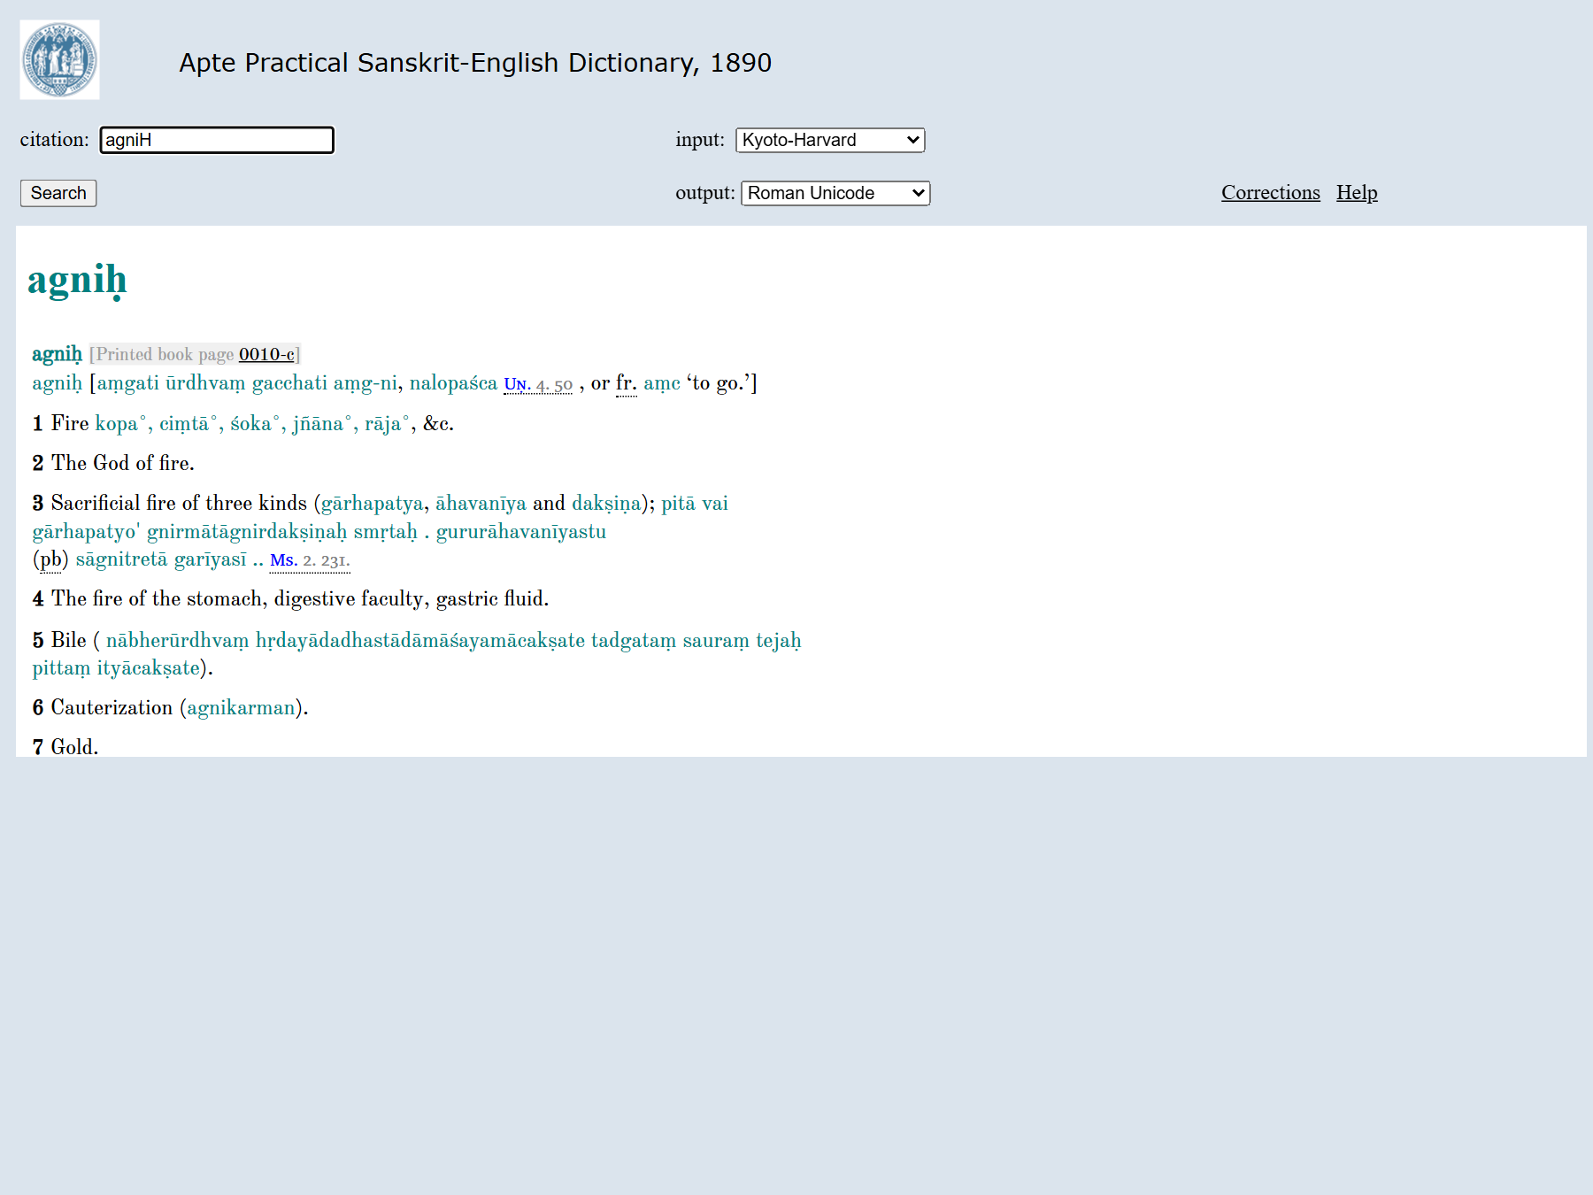
Task: Click the Uṇ. 4. 50 reference link
Action: point(538,384)
